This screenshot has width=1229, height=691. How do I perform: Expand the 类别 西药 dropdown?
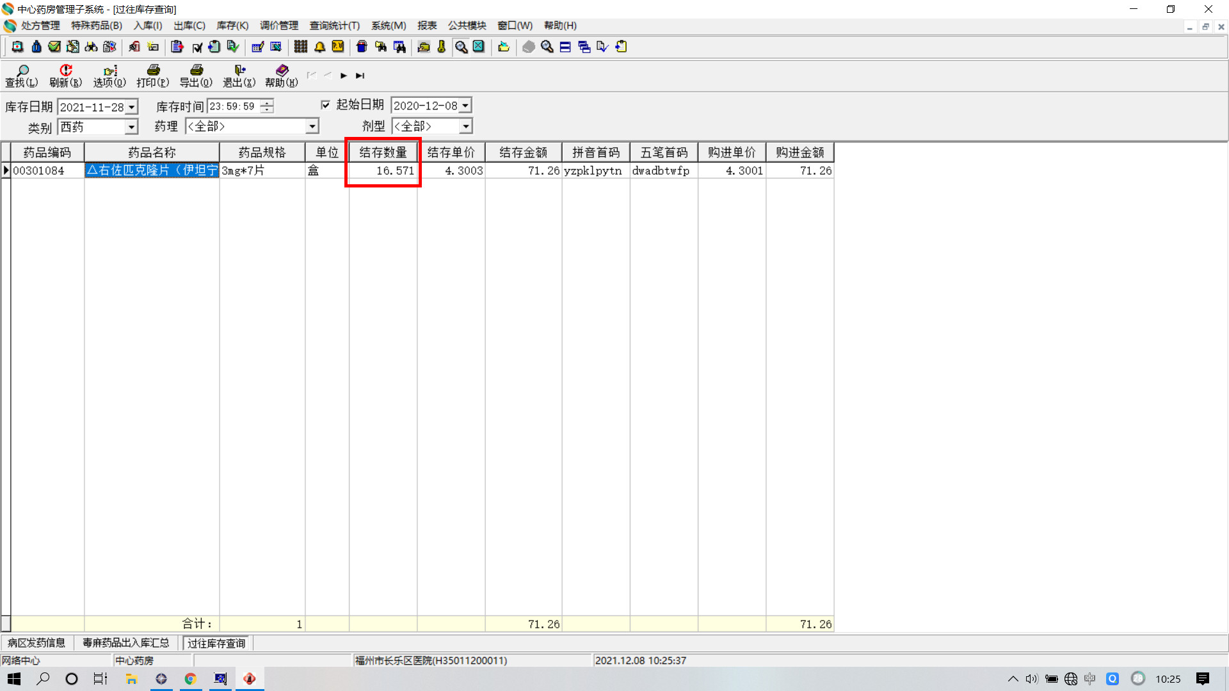pyautogui.click(x=131, y=127)
